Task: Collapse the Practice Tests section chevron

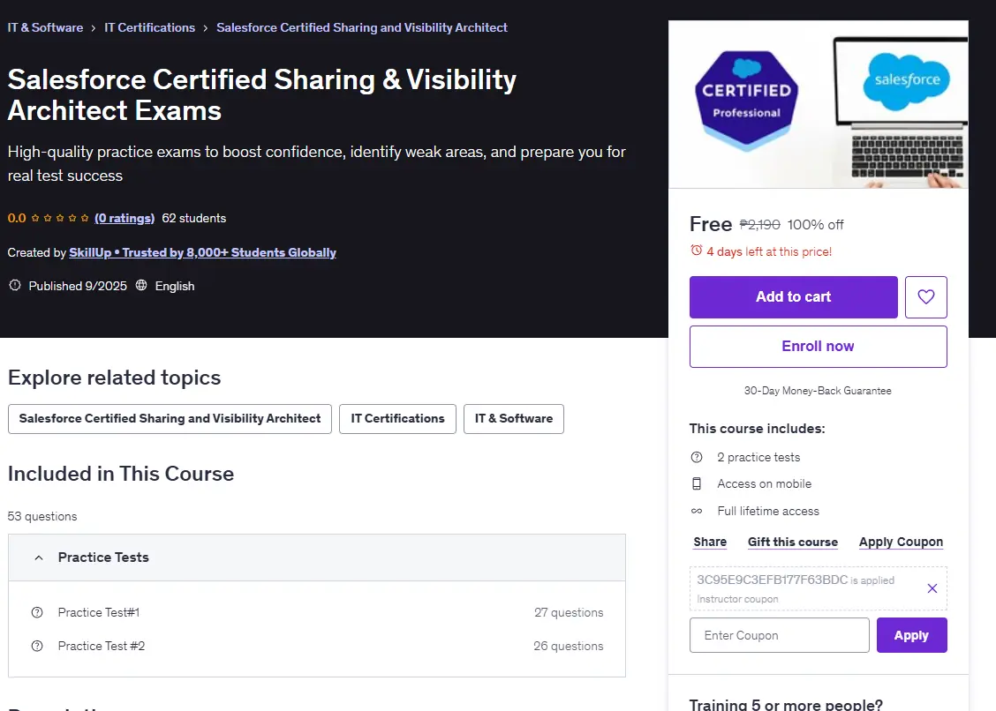Action: [x=39, y=558]
